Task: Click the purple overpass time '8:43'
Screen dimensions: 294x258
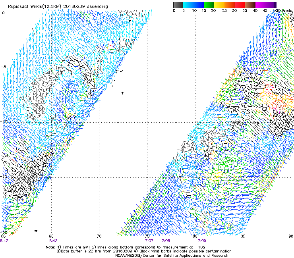Action: [x=54, y=241]
